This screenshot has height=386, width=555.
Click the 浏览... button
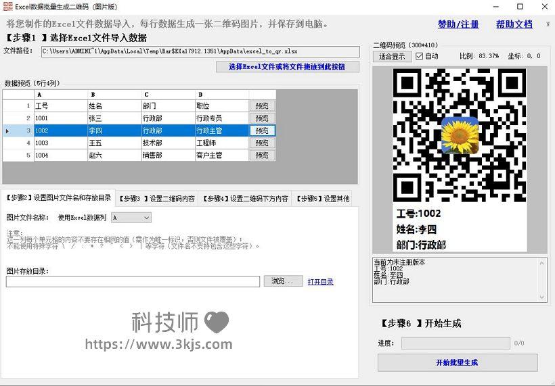pos(283,281)
